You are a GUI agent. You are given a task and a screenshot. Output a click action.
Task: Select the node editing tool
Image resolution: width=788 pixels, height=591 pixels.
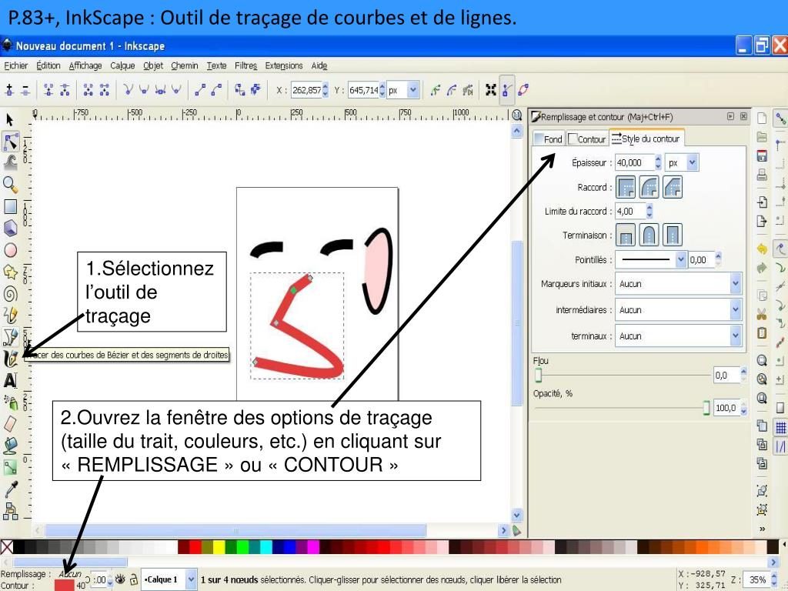point(11,141)
